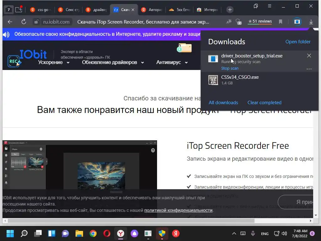
Task: Open a new tab with plus button
Action: tap(230, 10)
